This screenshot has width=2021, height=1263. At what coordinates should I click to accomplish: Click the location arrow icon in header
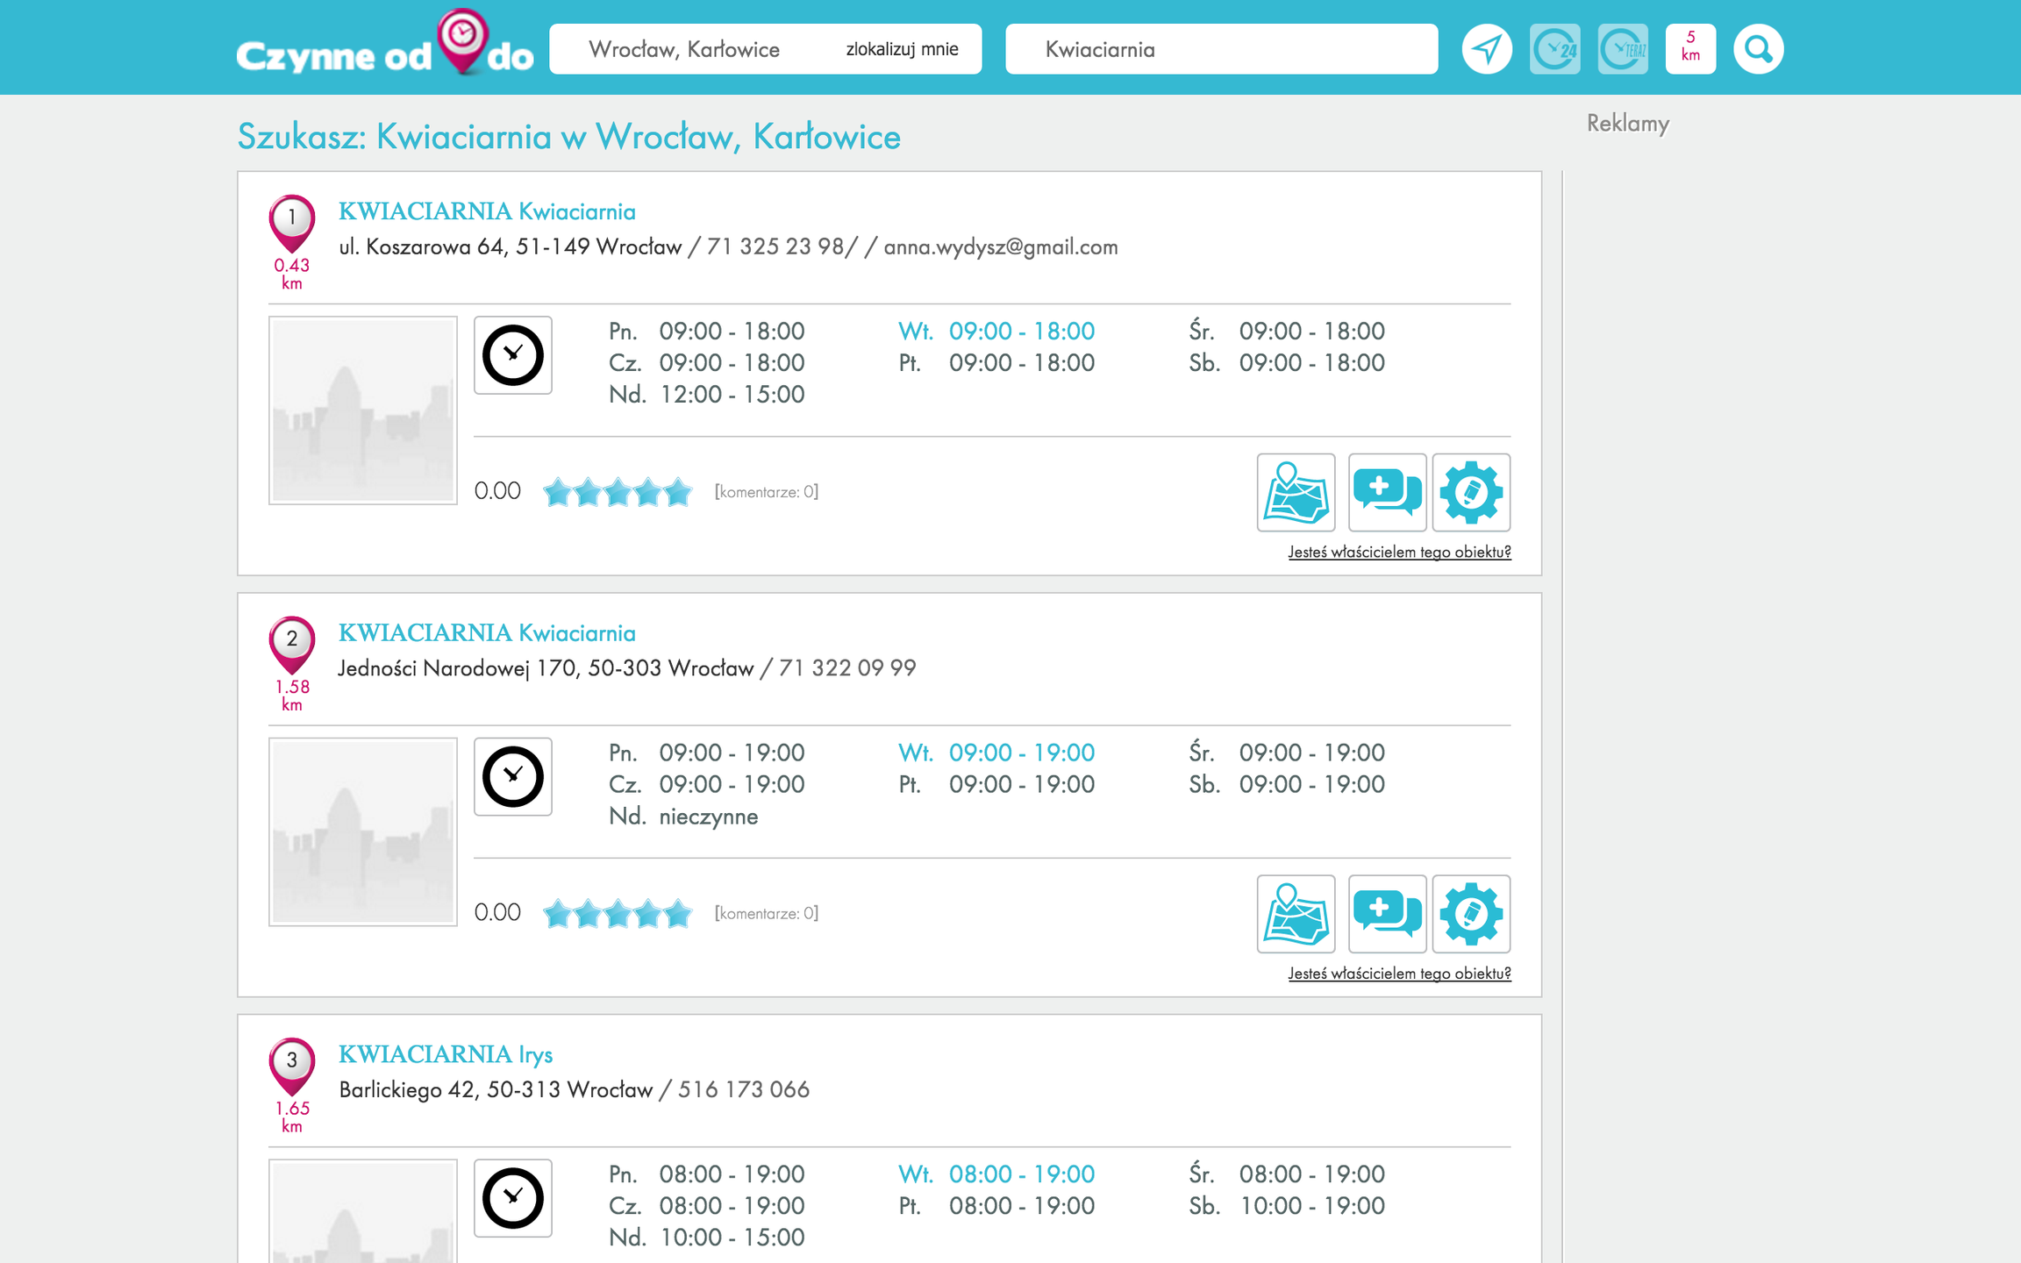coord(1487,49)
